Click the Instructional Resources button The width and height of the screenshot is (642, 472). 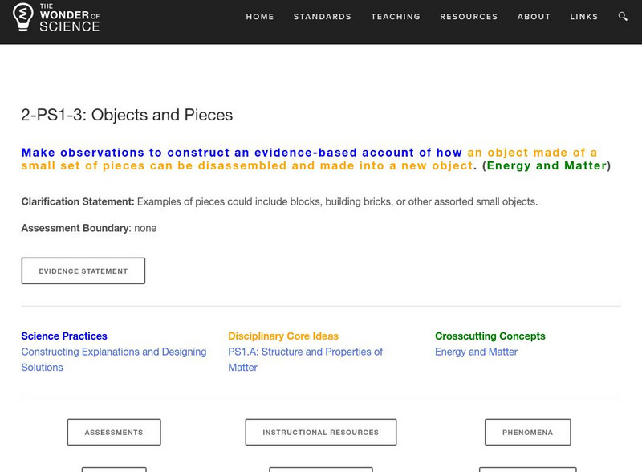click(320, 432)
